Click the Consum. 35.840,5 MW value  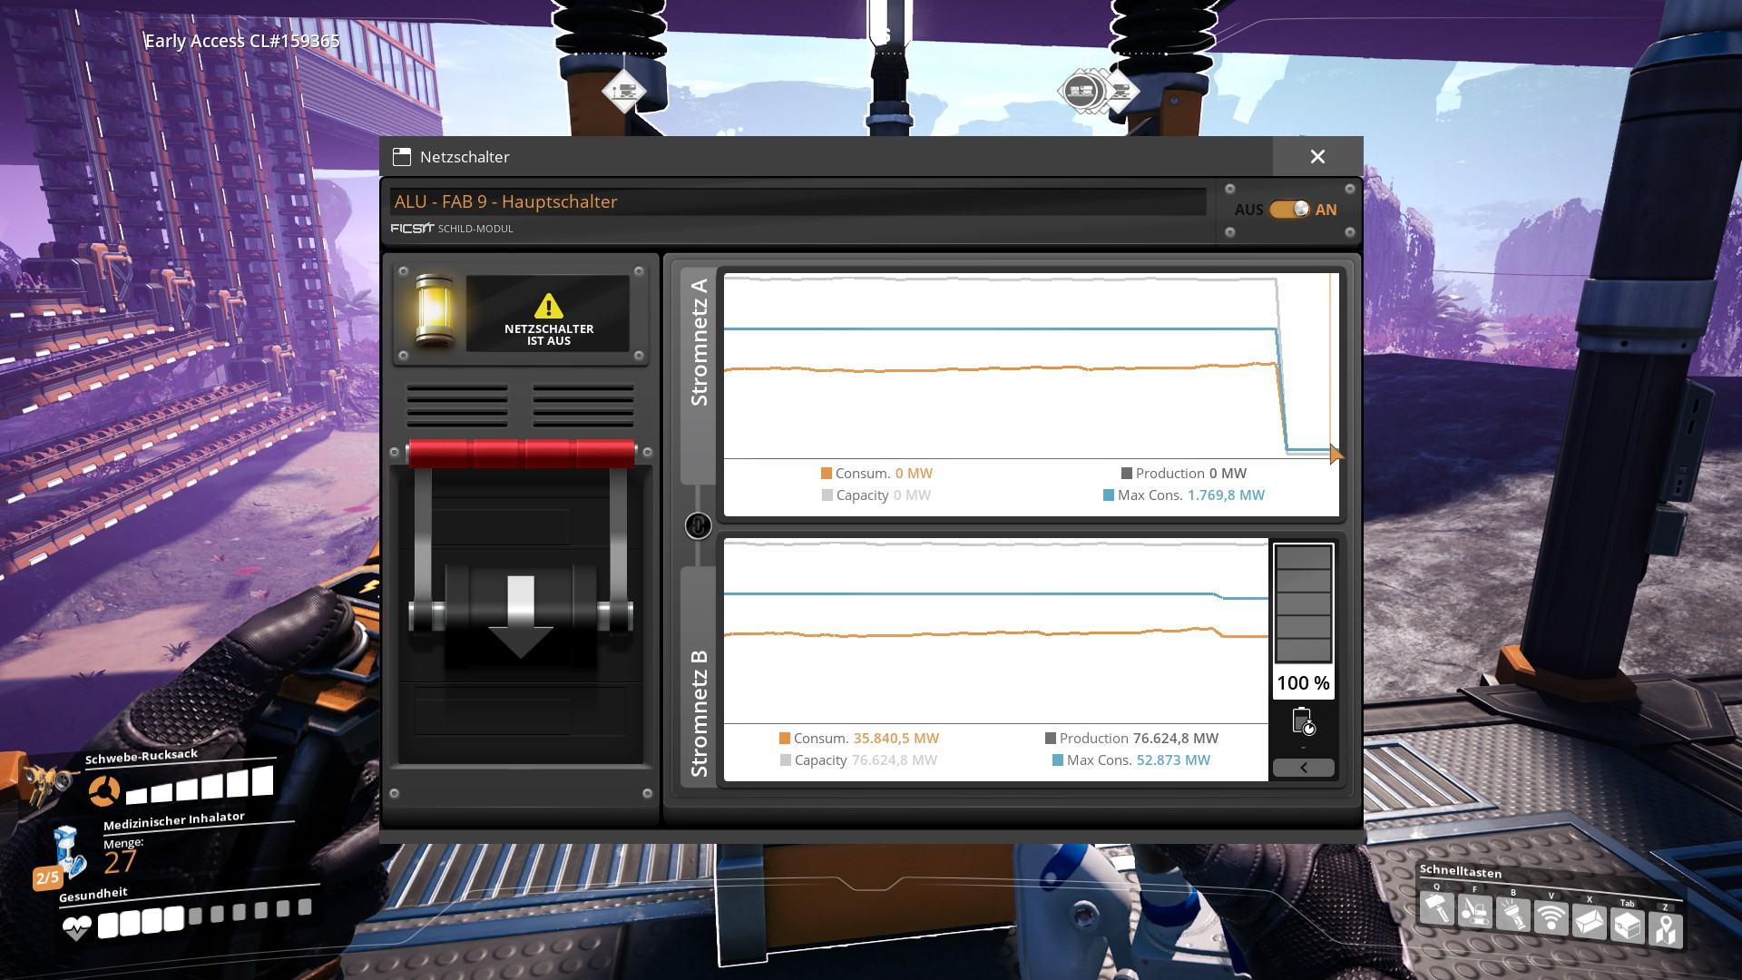click(895, 739)
